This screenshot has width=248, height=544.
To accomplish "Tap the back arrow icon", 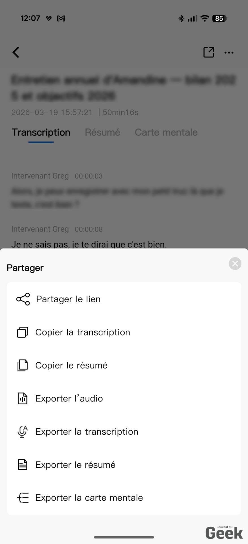I will (x=16, y=52).
